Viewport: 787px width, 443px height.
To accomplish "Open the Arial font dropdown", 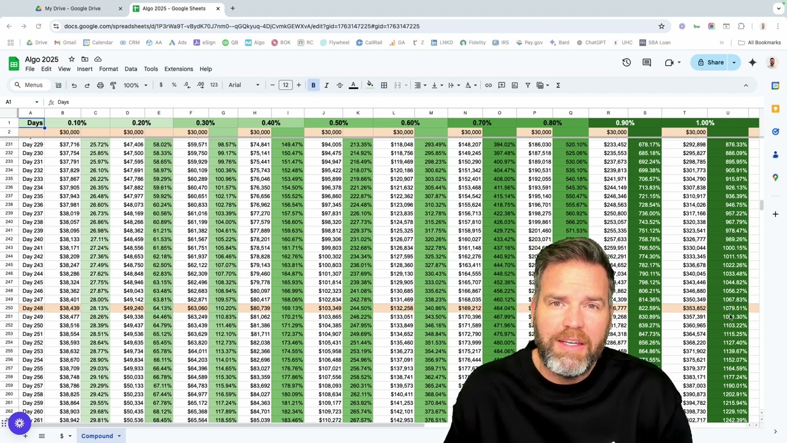I will [x=244, y=85].
